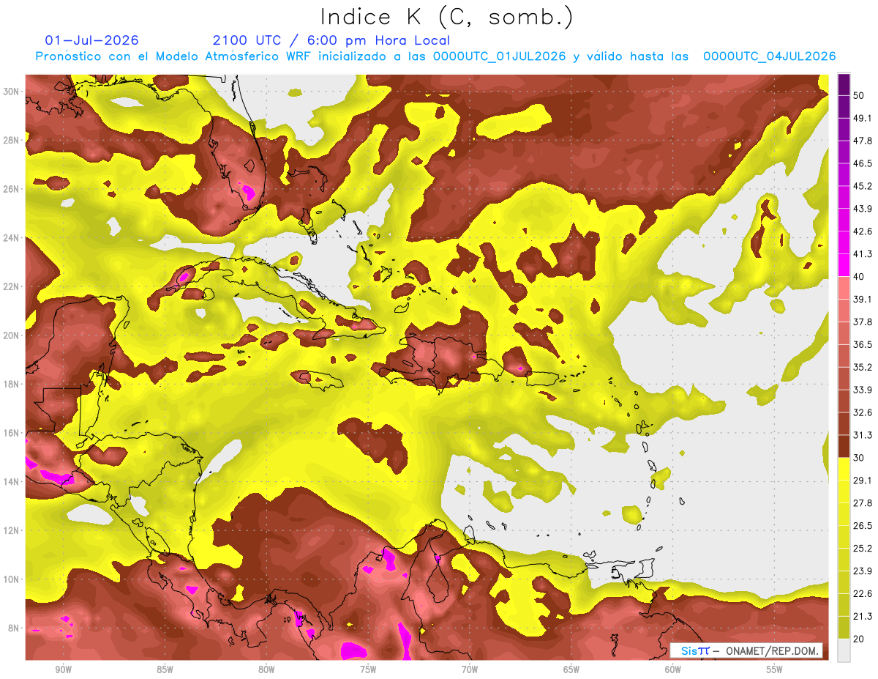Viewport: 878px width, 679px height.
Task: Select the gray swatch below 20 on legend
Action: 844,650
